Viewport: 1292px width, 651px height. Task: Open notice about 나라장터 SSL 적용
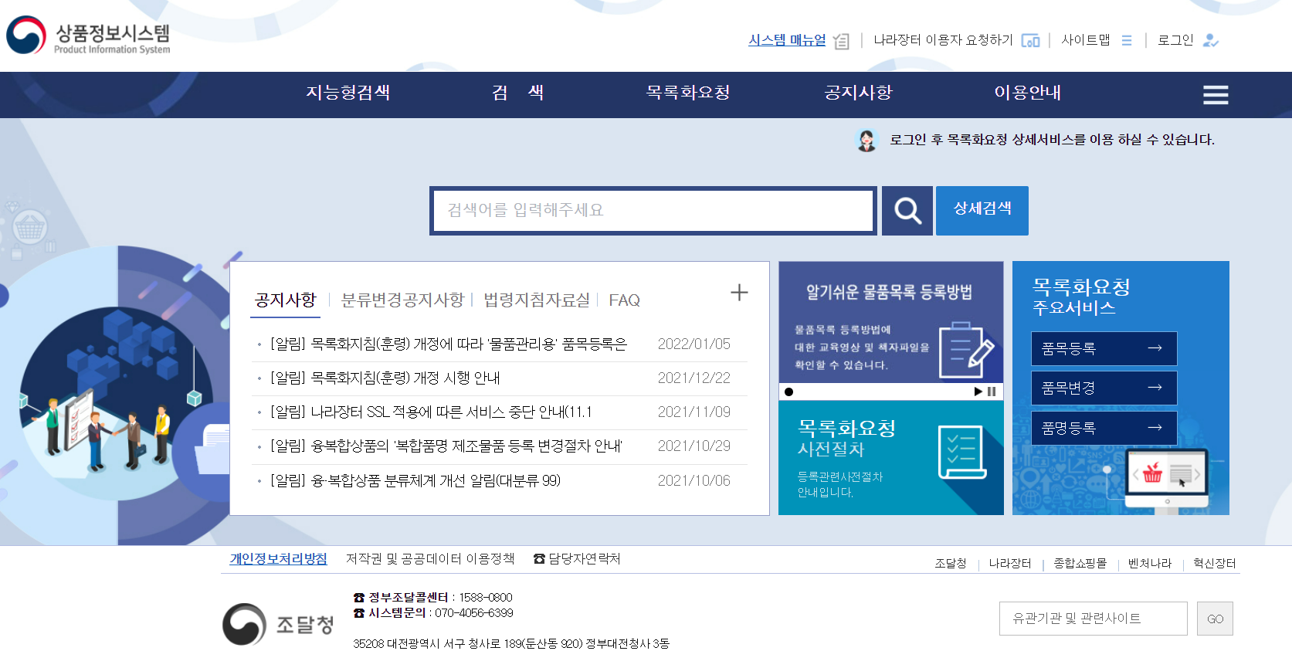point(431,412)
